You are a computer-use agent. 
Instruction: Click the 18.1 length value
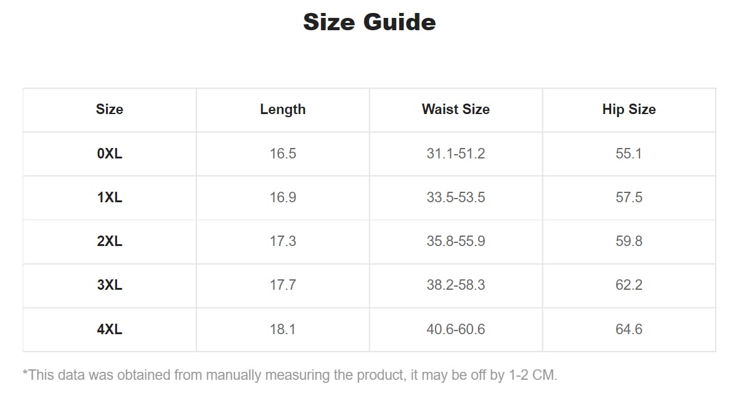283,329
